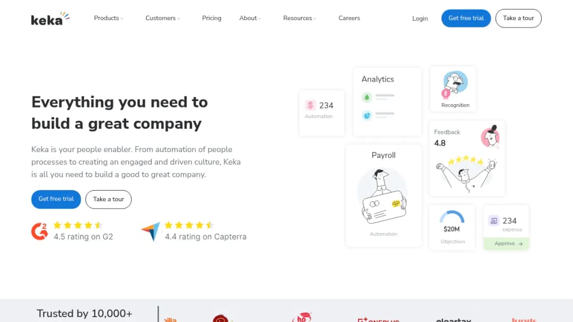Click the green Approve button
Viewport: 573px width, 322px height.
click(506, 244)
